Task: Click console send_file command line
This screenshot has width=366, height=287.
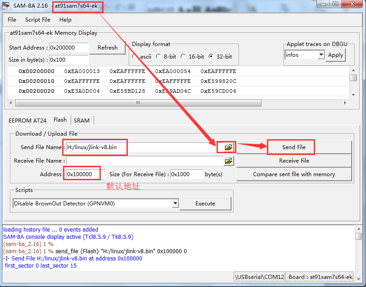Action: point(95,251)
